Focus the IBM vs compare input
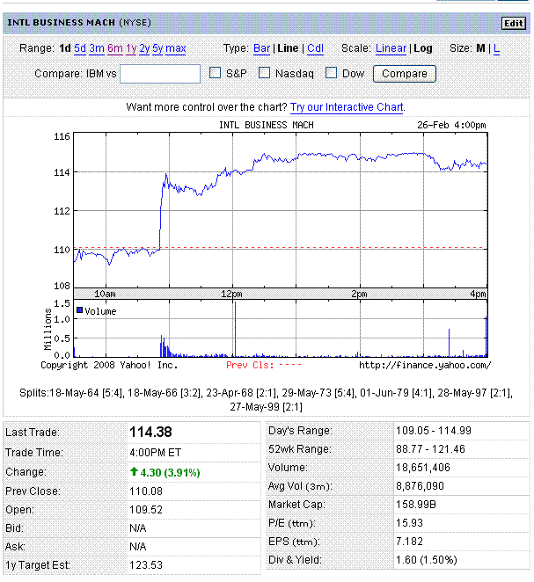 coord(160,74)
